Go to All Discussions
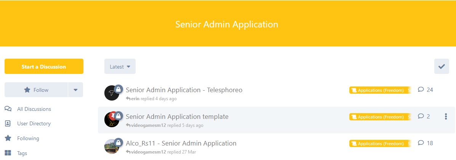Image resolution: width=456 pixels, height=160 pixels. pyautogui.click(x=34, y=109)
